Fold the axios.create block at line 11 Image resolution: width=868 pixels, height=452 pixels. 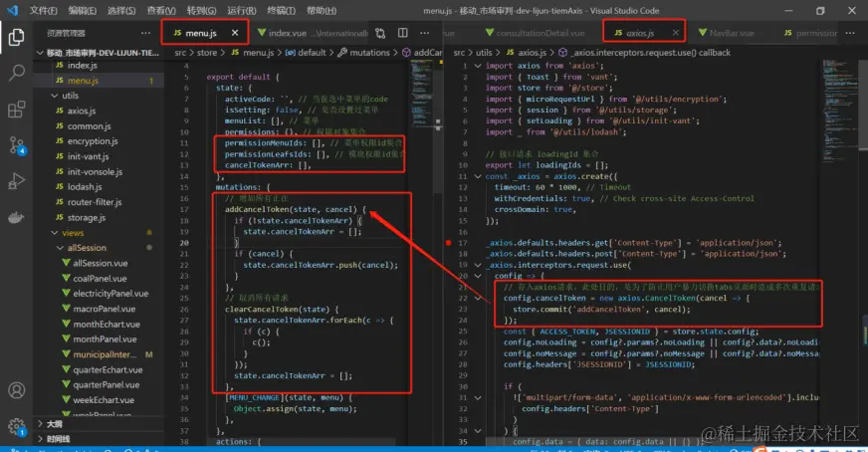click(x=478, y=176)
